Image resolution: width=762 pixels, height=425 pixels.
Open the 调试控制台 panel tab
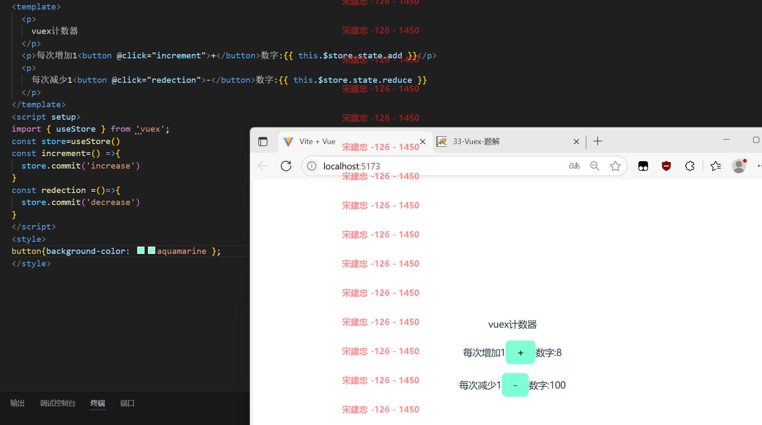pos(58,403)
